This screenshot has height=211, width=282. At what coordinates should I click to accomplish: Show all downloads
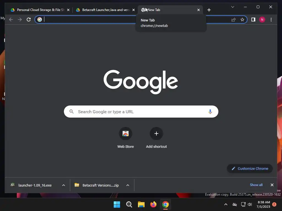[256, 185]
